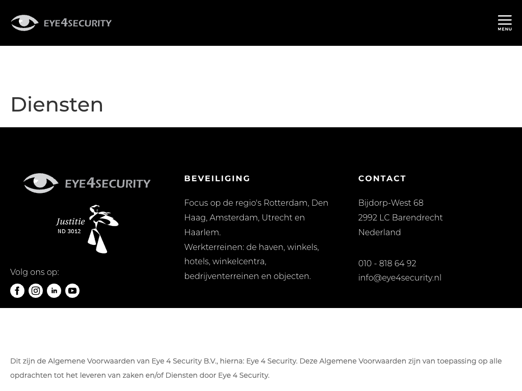Click the 'Volg ons op:' label
The image size is (522, 391).
pos(35,272)
